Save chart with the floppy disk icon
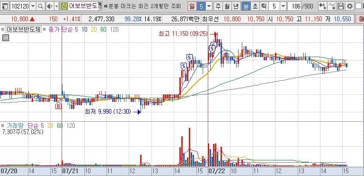Image resolution: width=364 pixels, height=176 pixels. click(x=341, y=6)
